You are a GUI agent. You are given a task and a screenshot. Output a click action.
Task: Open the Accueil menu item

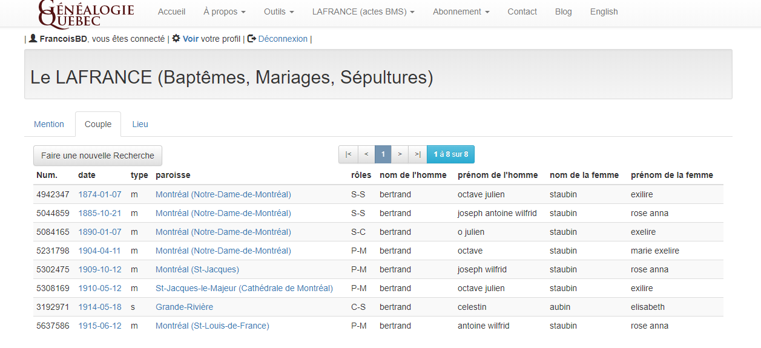pos(172,11)
